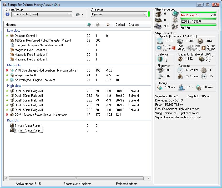Image resolution: width=222 pixels, height=188 pixels.
Task: Click the 1600mm Tungsten Plates module icon
Action: tap(12, 40)
